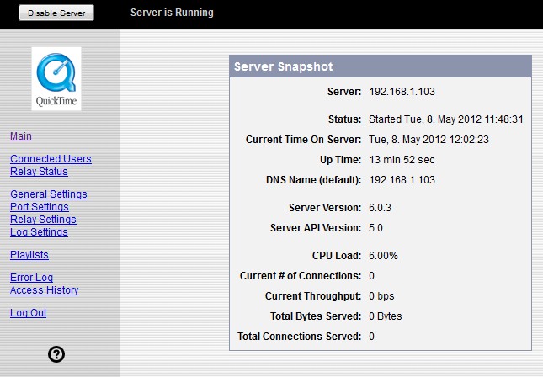
Task: View the Connected Users page
Action: point(51,158)
